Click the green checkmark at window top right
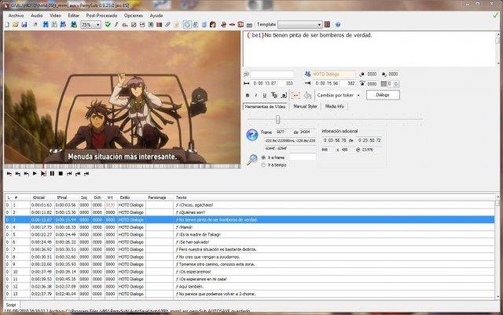 tap(496, 16)
